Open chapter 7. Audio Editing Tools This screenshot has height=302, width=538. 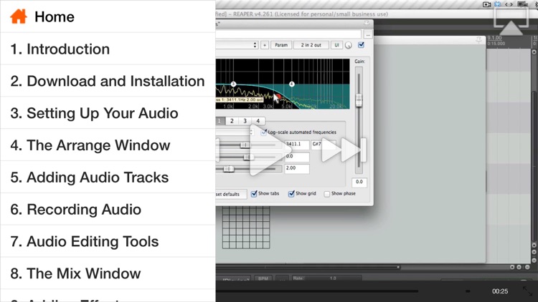(x=108, y=241)
